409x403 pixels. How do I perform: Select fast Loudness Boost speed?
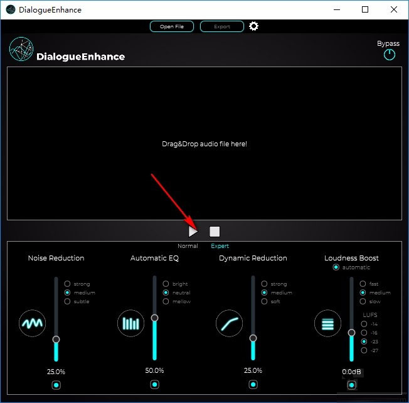point(363,284)
